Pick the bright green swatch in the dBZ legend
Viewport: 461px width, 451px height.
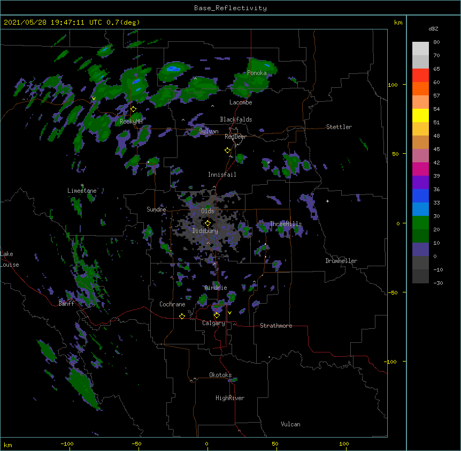420,223
